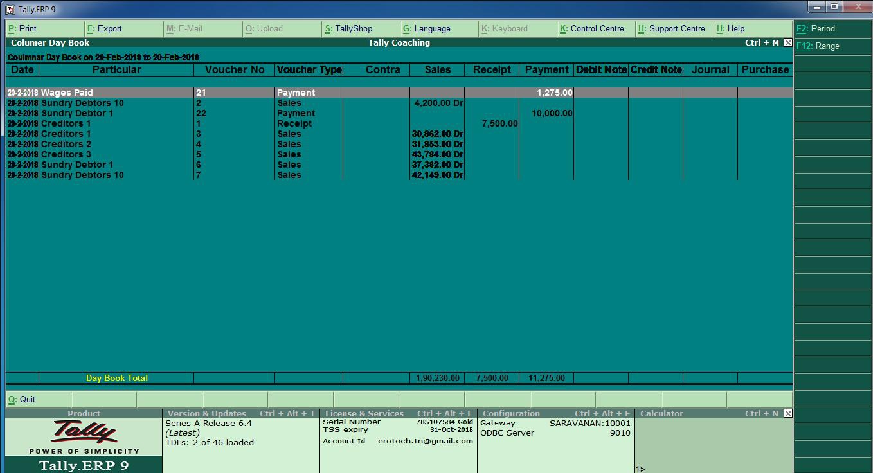
Task: Click the 11,275.00 payment total
Action: 546,378
